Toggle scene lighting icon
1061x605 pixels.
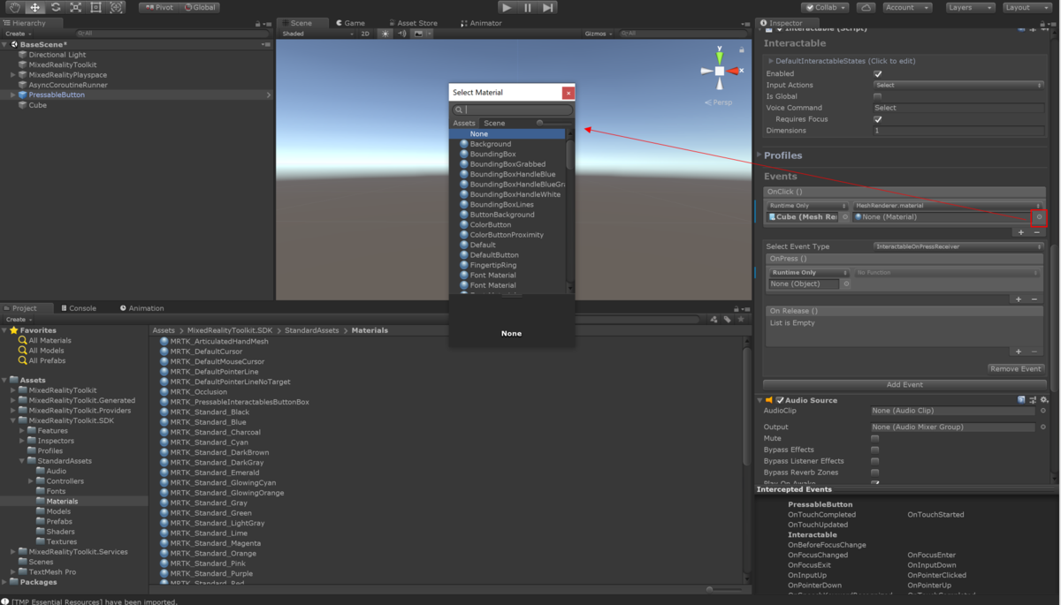[x=385, y=34]
